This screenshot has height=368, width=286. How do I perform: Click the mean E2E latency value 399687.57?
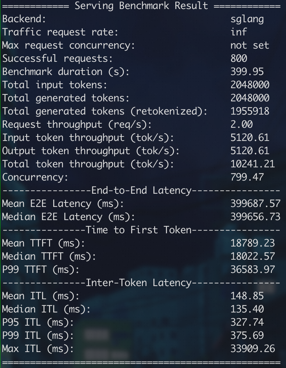[255, 204]
